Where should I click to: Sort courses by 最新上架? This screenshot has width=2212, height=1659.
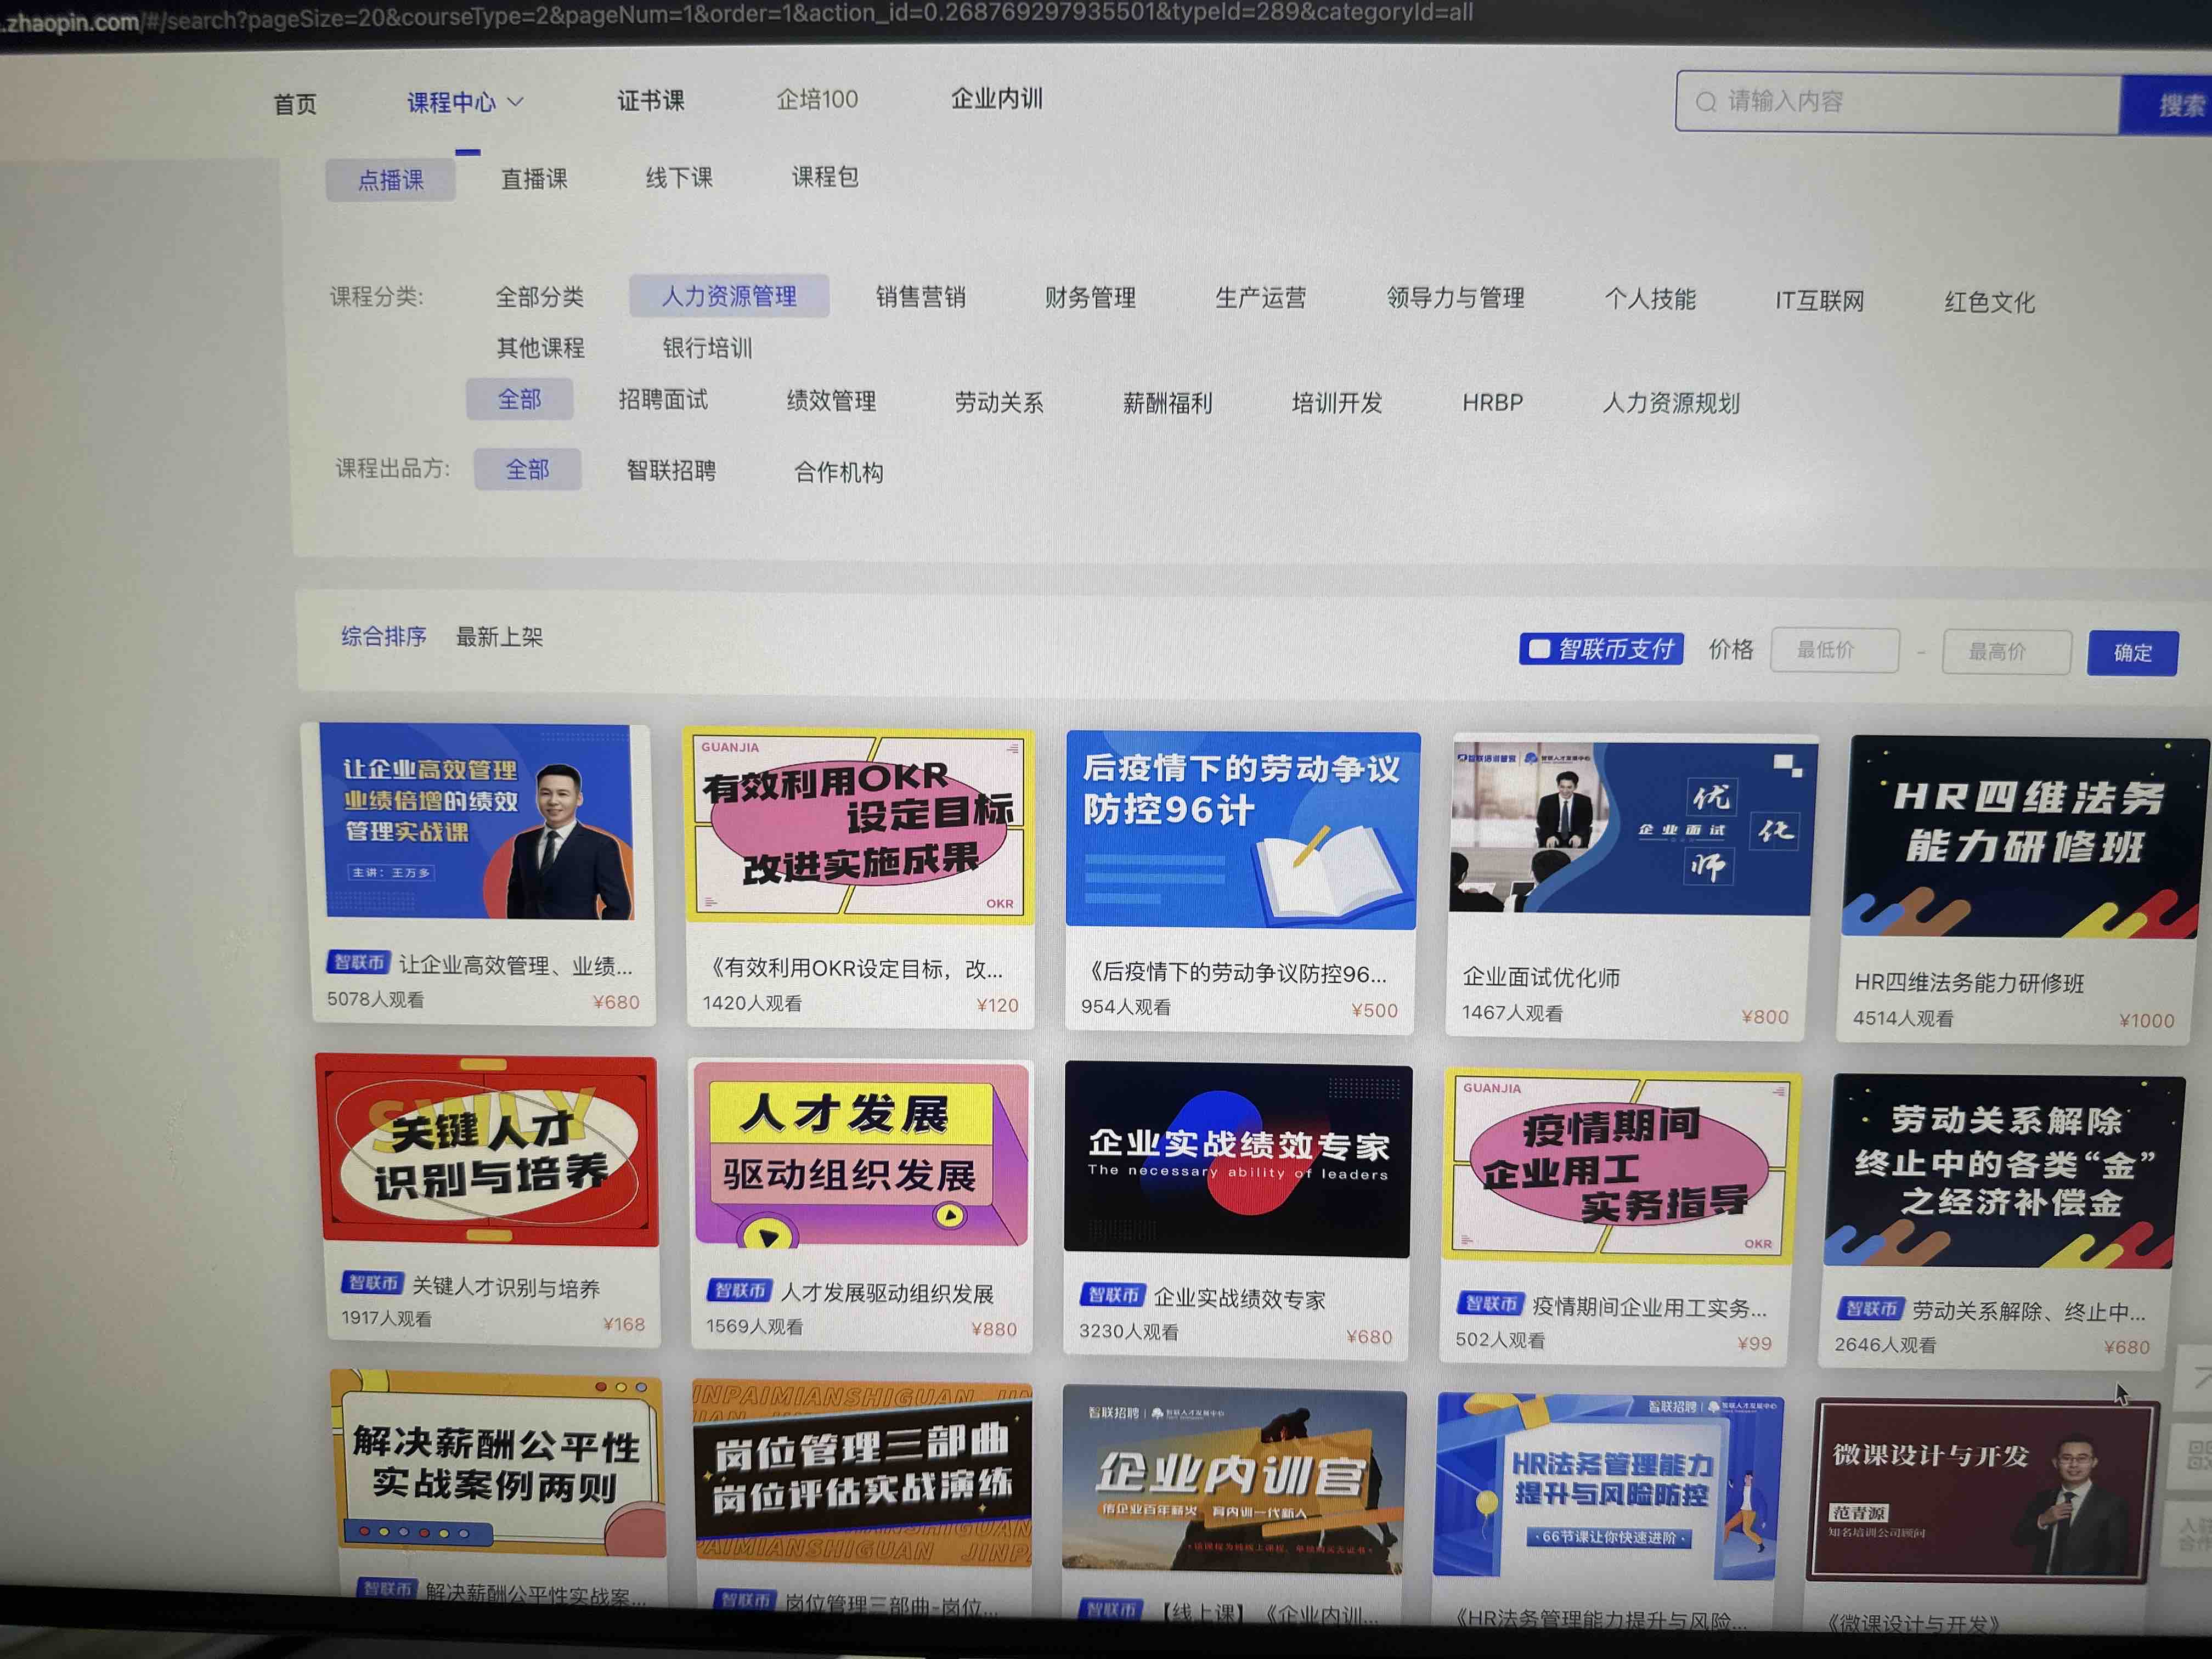[x=499, y=637]
